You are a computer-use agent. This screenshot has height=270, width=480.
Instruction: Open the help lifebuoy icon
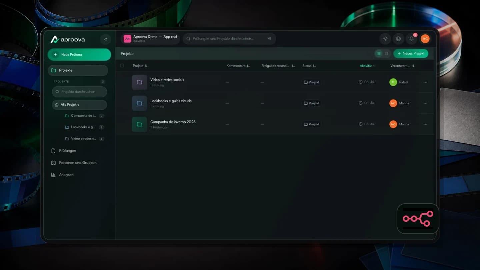398,39
